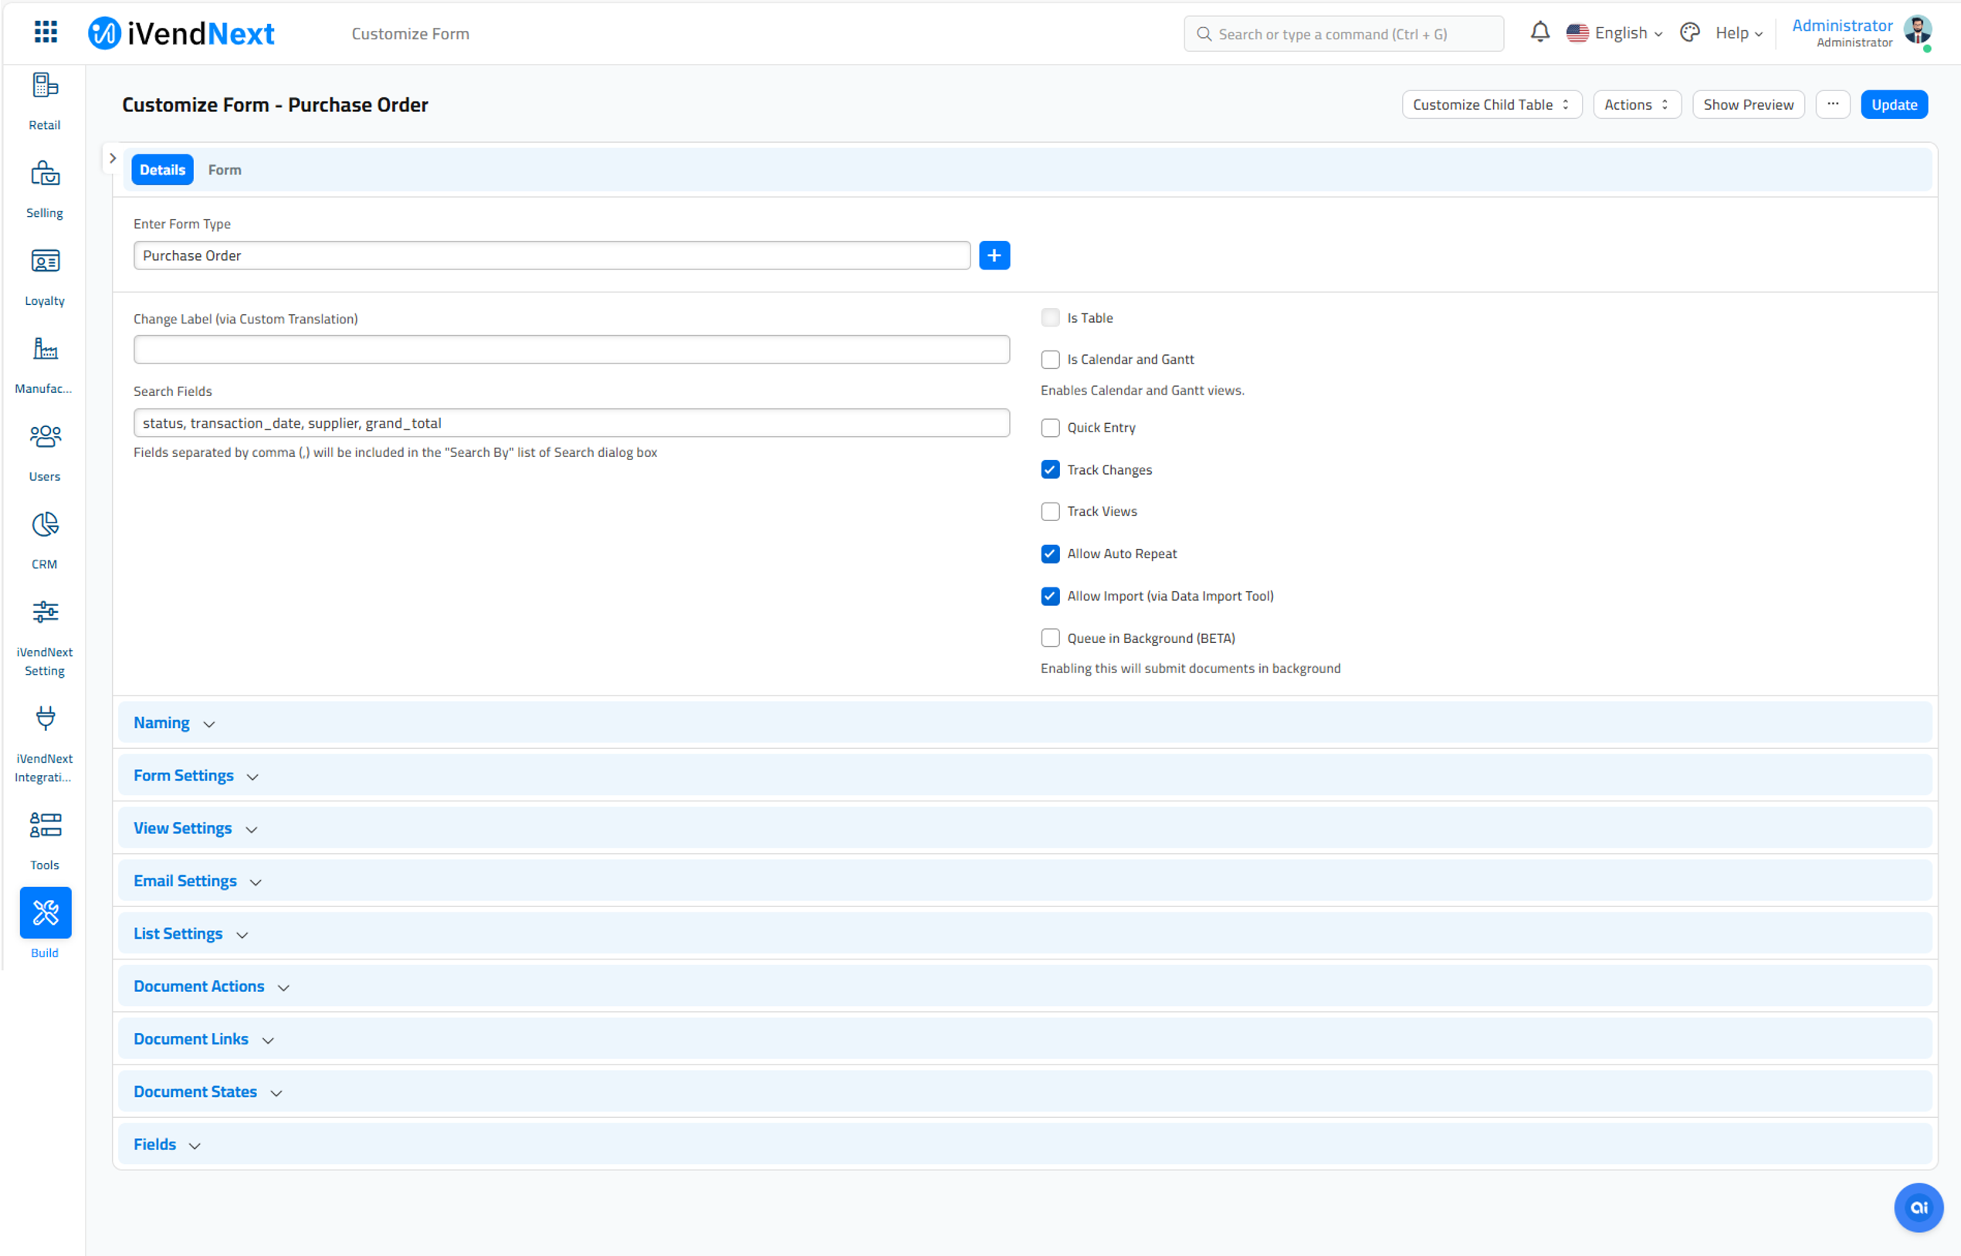Click the Search Fields input field

[x=572, y=423]
